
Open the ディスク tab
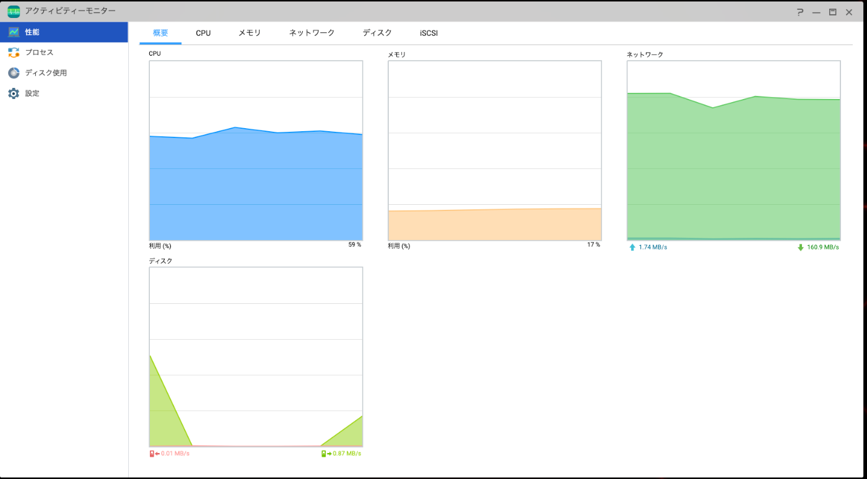(x=377, y=33)
